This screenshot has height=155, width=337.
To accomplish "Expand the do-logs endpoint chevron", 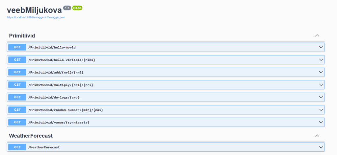I will (321, 97).
